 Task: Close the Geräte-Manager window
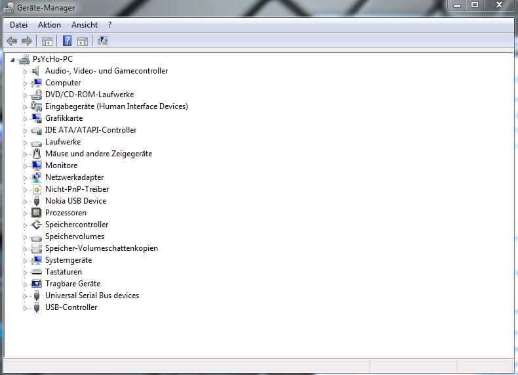[499, 5]
